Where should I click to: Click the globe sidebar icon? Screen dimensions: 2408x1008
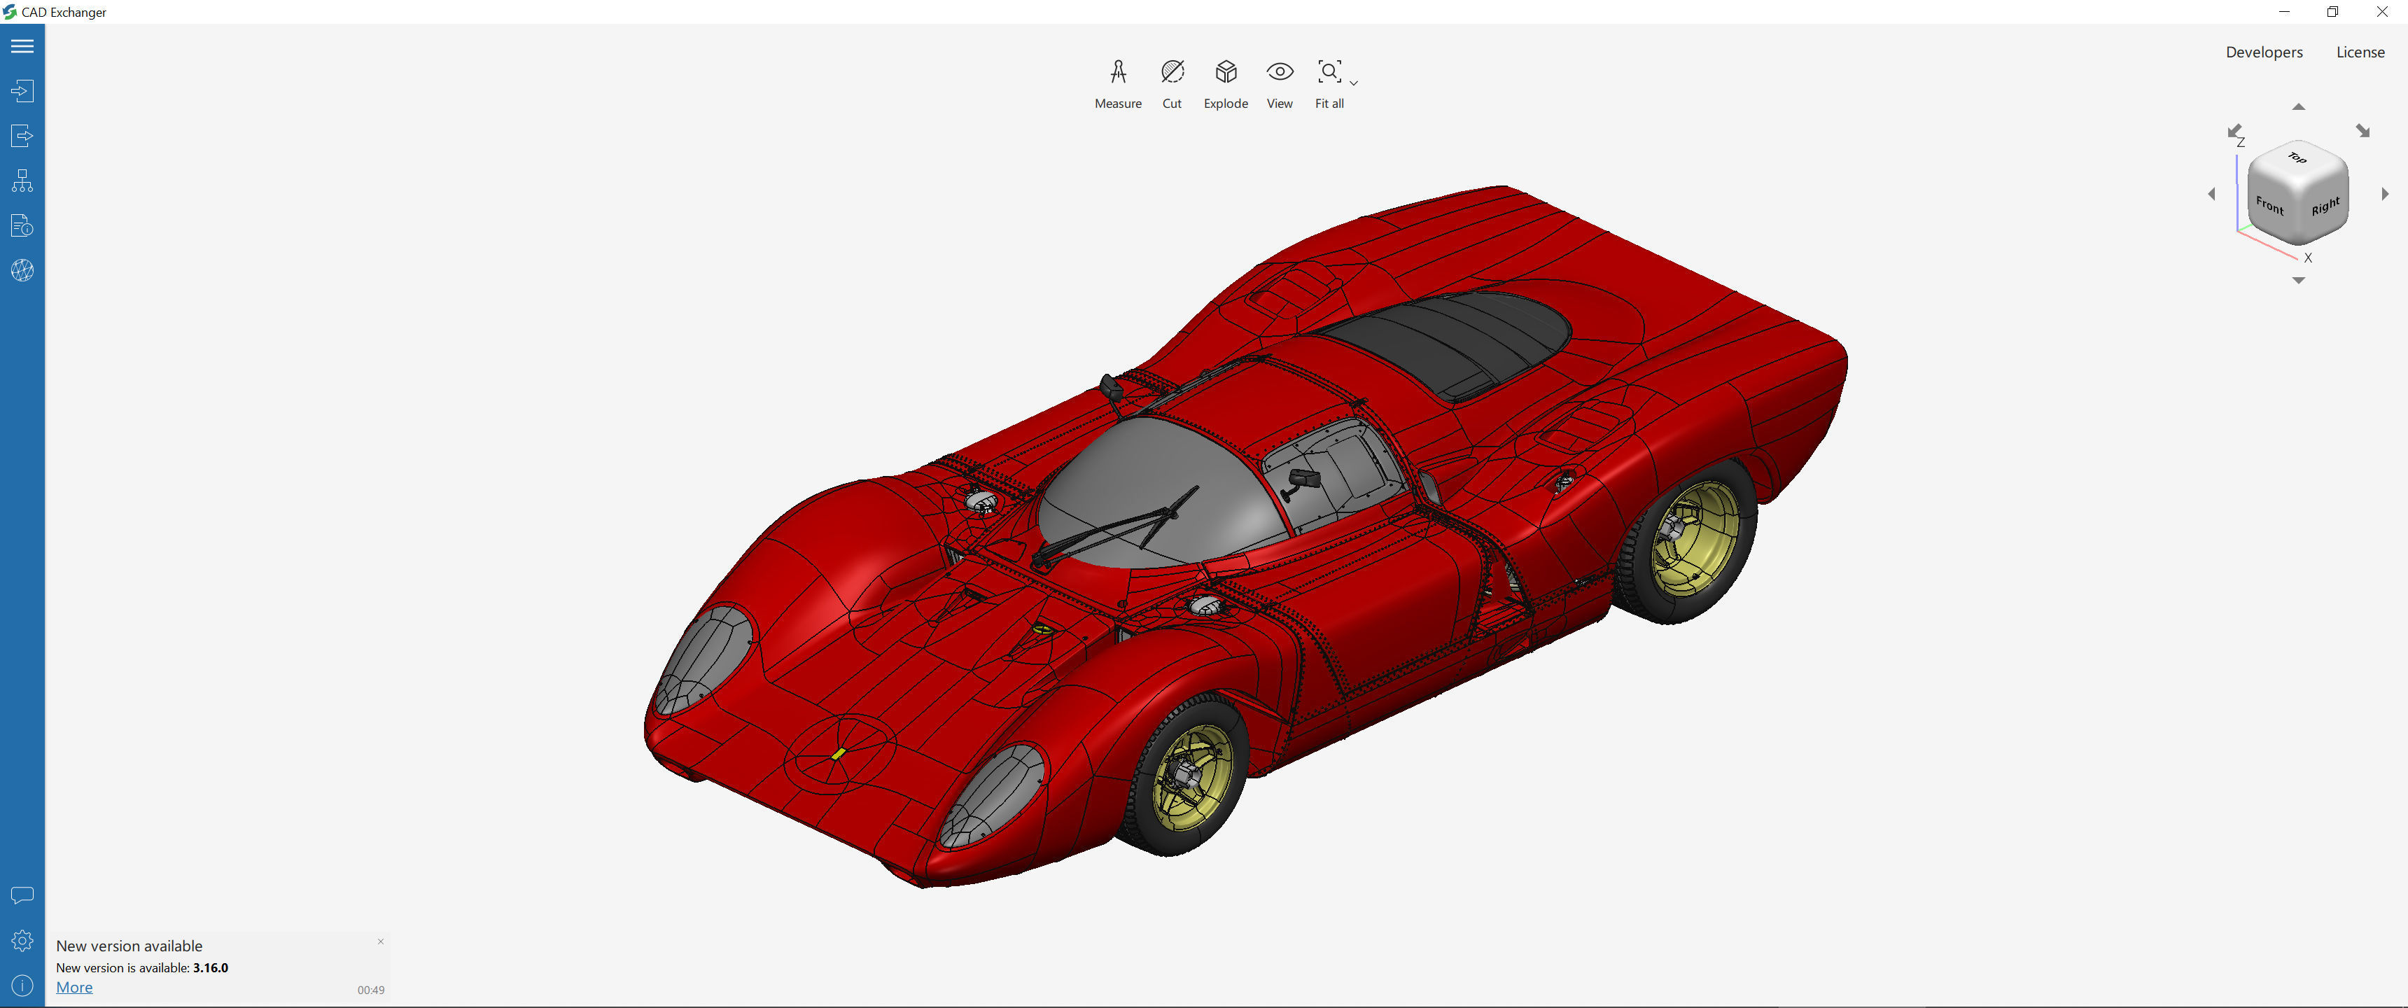coord(22,270)
